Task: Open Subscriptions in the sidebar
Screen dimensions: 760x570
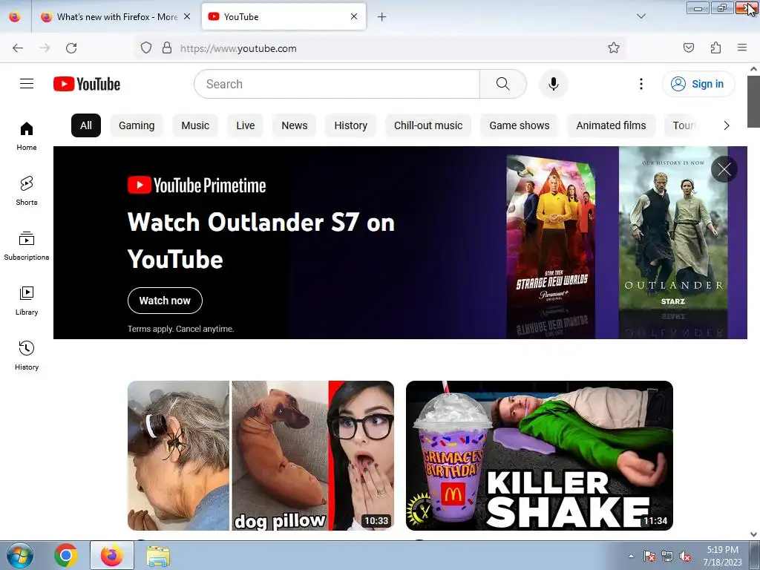Action: [27, 246]
